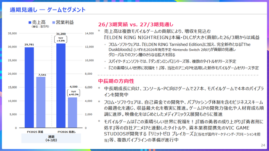Click the left axis value 5,000
Viewport: 269px width, 151px height.
(13, 115)
